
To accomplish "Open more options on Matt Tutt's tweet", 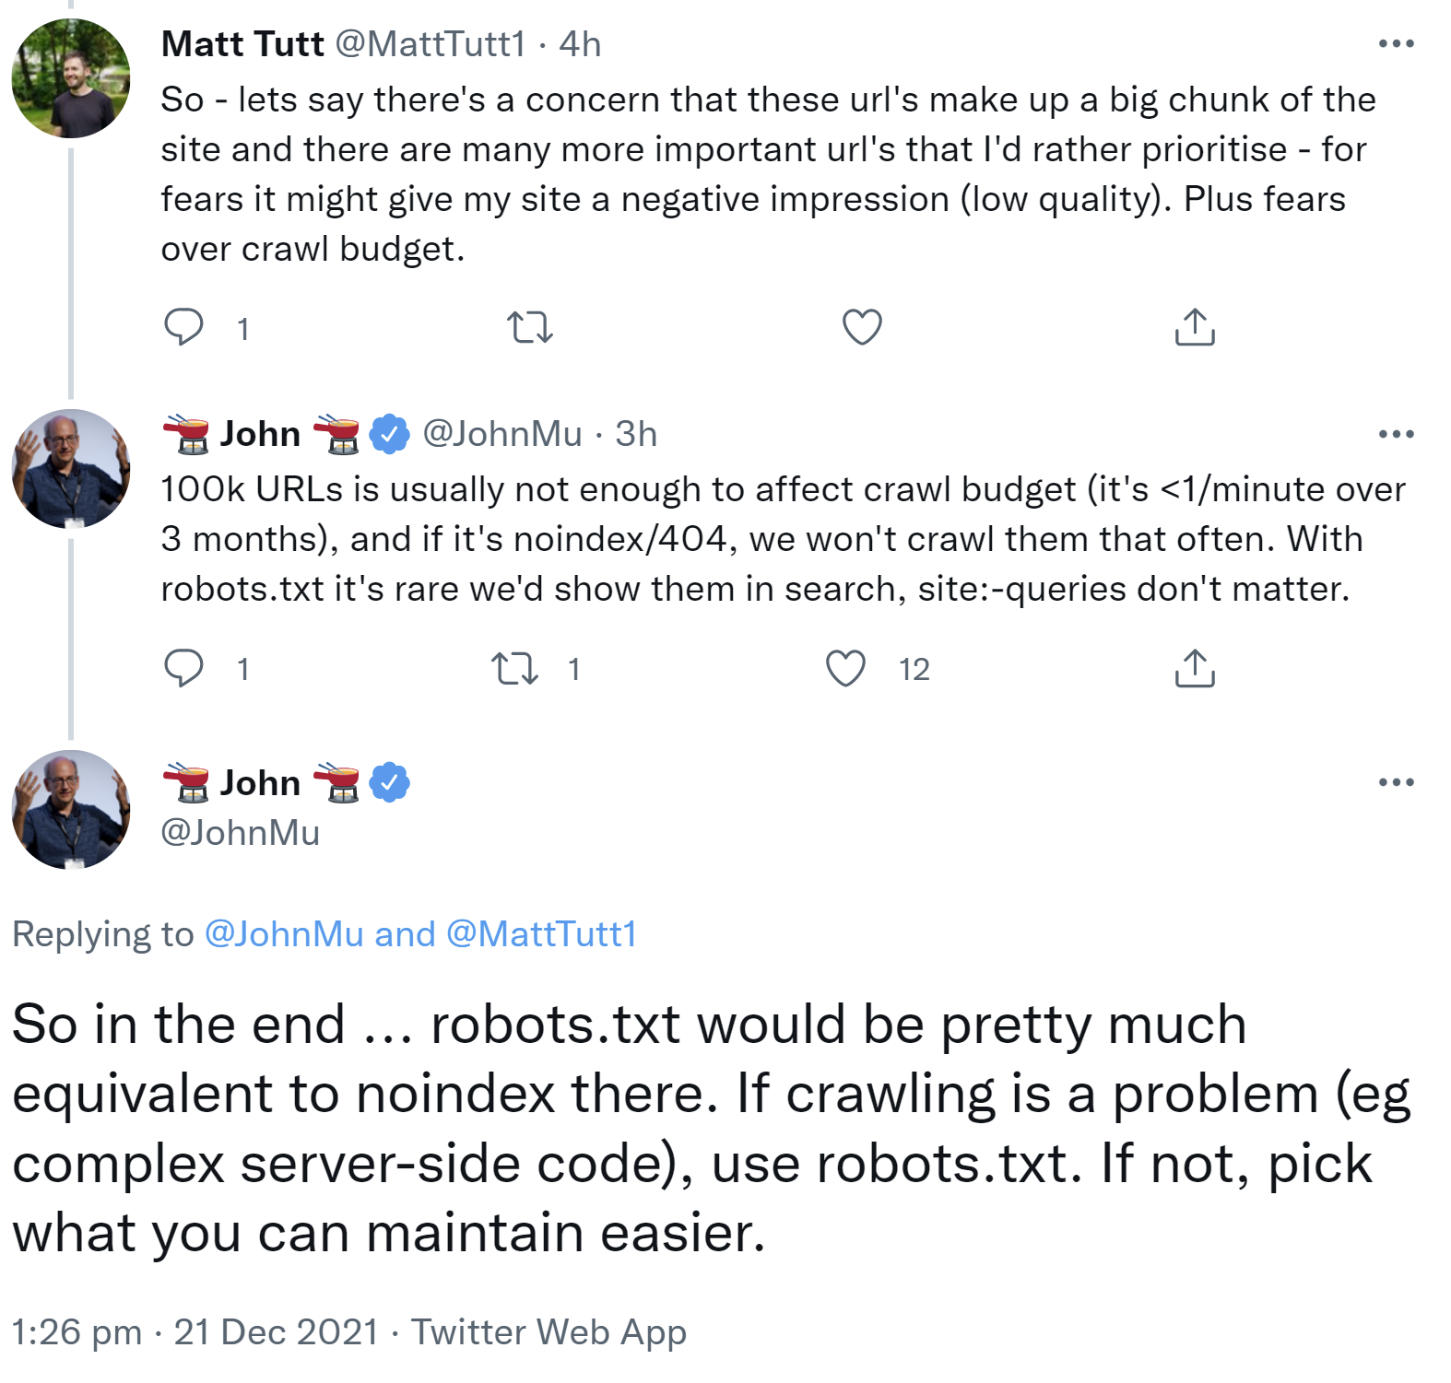I will click(1396, 43).
